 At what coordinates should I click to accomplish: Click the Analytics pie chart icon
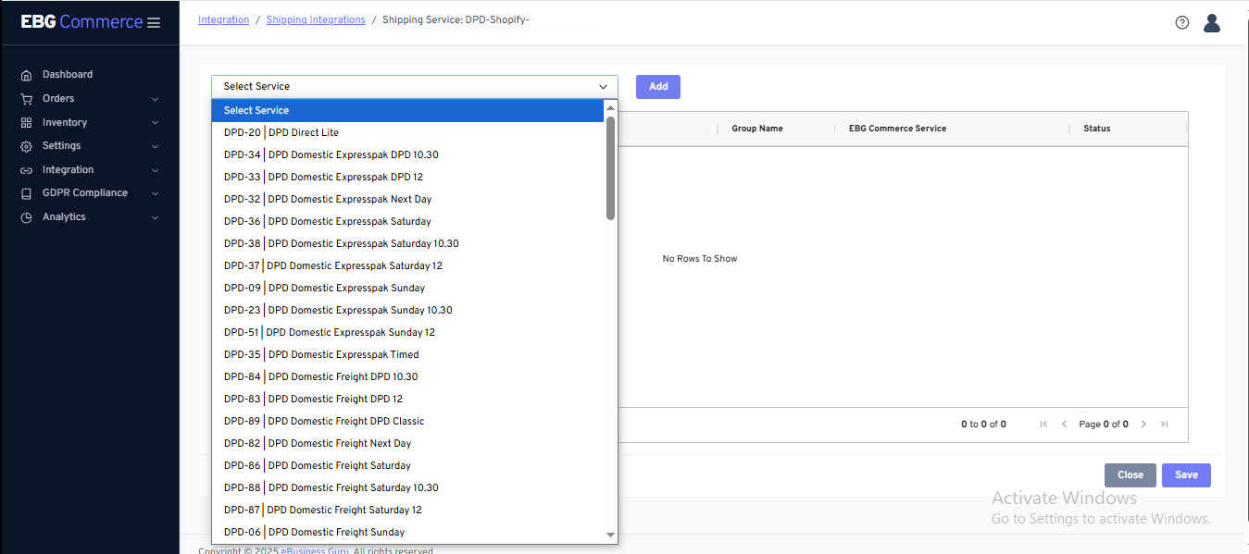click(26, 217)
